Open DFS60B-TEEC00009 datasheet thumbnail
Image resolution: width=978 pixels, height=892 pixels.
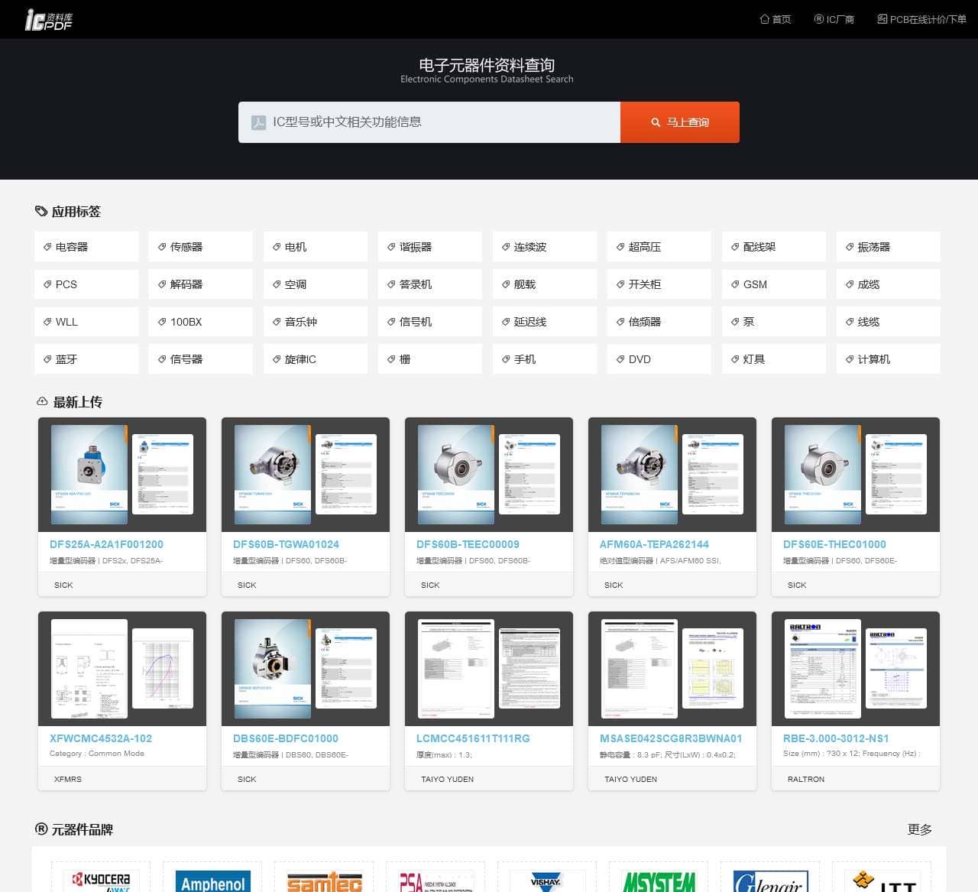coord(489,475)
